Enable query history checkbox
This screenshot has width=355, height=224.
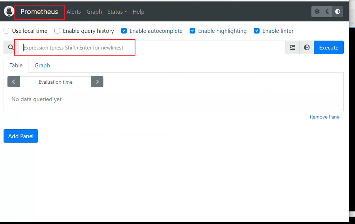pyautogui.click(x=57, y=31)
